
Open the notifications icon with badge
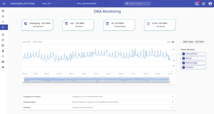[197, 4]
